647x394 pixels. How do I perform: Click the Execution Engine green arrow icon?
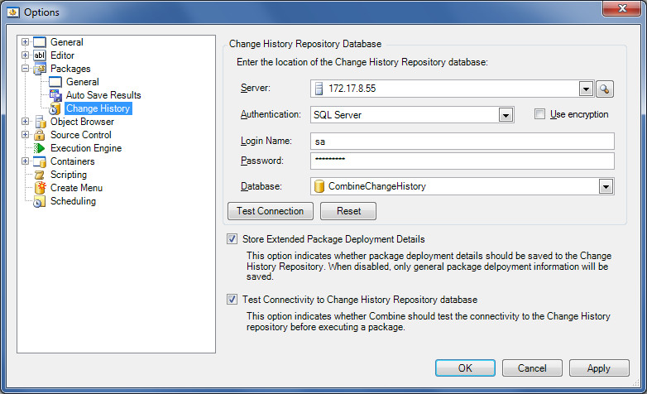pos(40,148)
